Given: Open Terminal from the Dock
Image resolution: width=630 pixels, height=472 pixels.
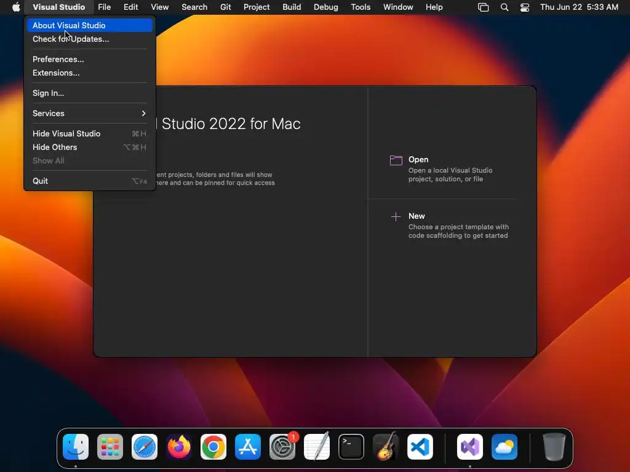Looking at the screenshot, I should 351,447.
